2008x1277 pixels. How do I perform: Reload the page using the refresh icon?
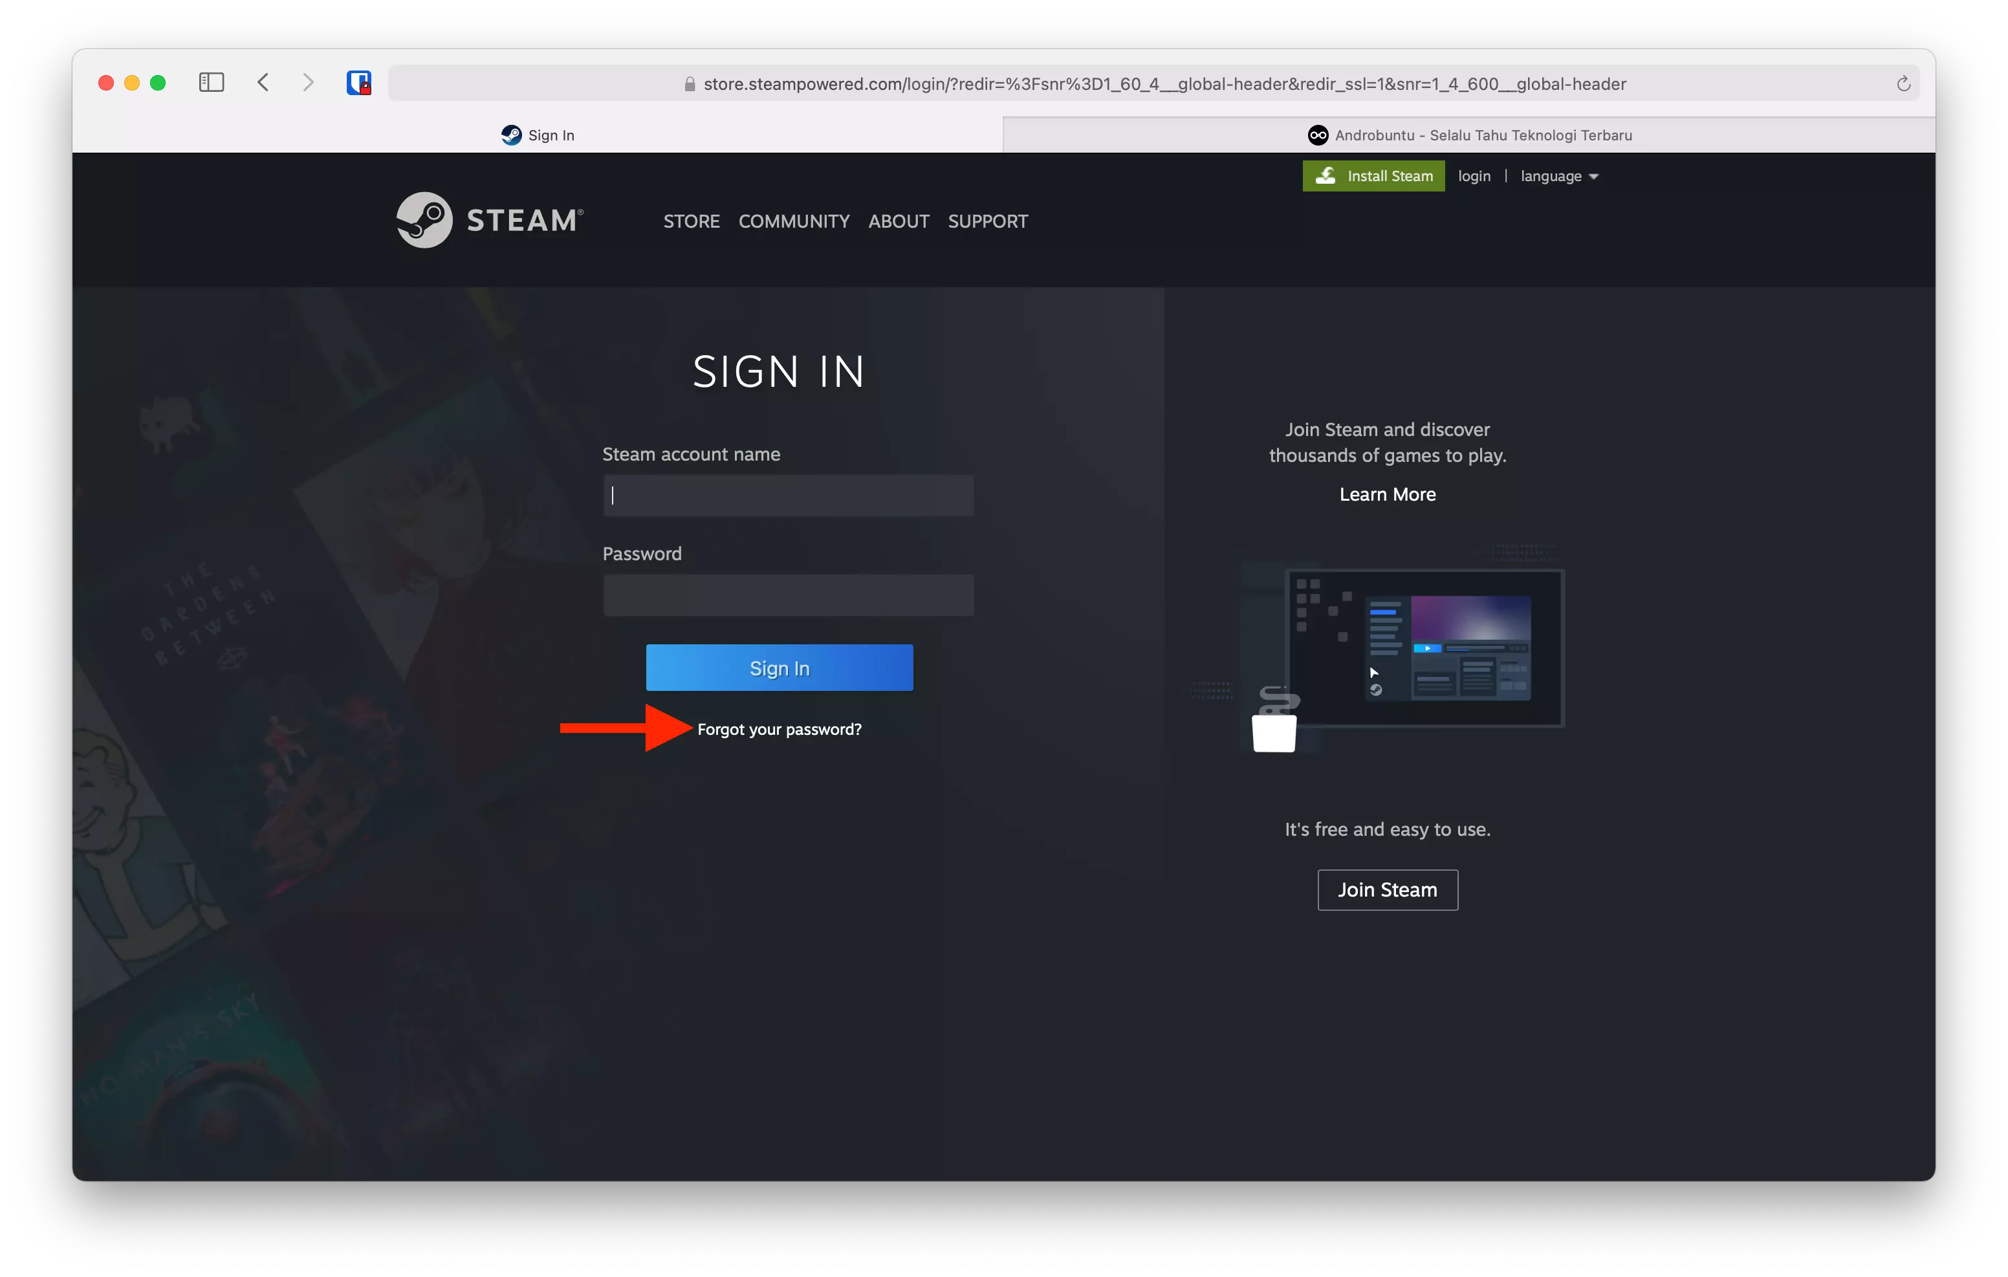[x=1904, y=83]
